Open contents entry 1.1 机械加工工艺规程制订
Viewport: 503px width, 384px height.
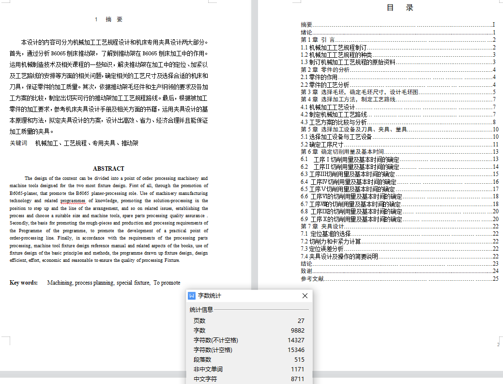coord(398,47)
